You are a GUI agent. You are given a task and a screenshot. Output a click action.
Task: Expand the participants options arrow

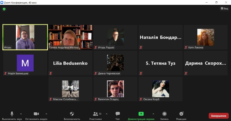[x=107, y=114]
